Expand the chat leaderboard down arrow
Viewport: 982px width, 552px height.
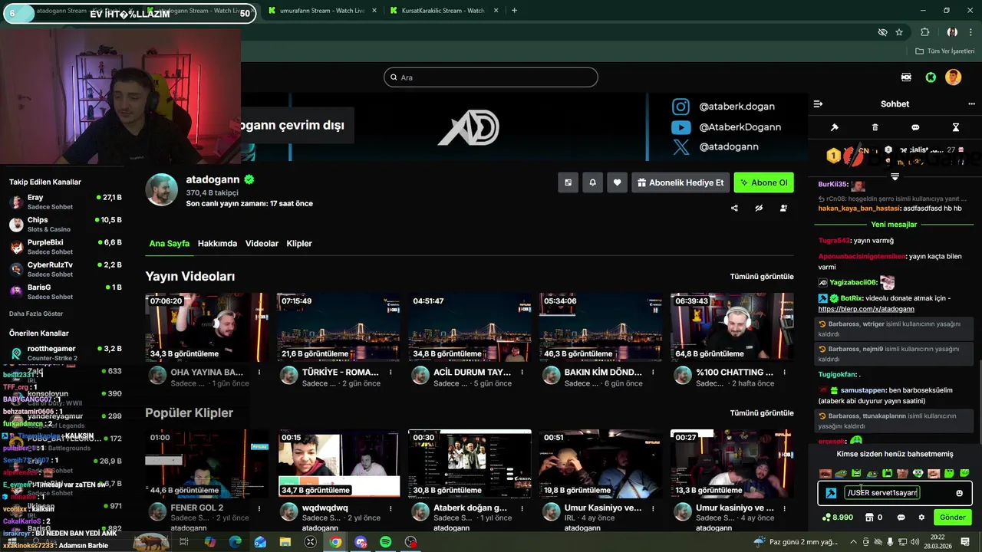(x=895, y=177)
